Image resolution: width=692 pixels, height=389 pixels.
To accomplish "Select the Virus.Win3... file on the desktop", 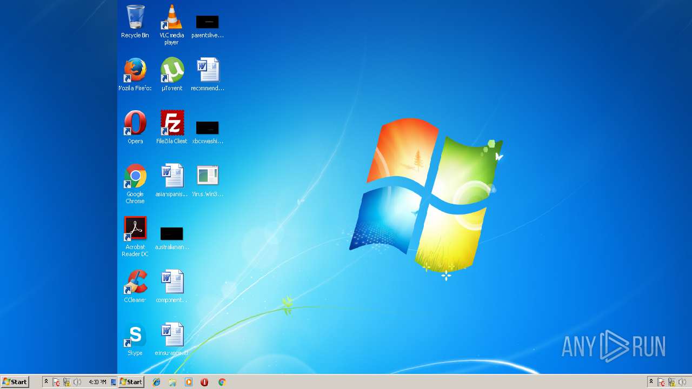I will (x=208, y=180).
